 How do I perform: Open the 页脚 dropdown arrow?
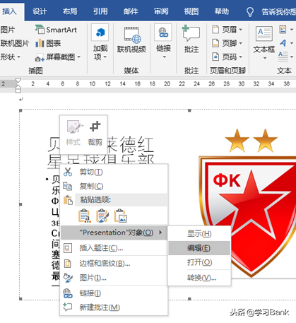240,43
